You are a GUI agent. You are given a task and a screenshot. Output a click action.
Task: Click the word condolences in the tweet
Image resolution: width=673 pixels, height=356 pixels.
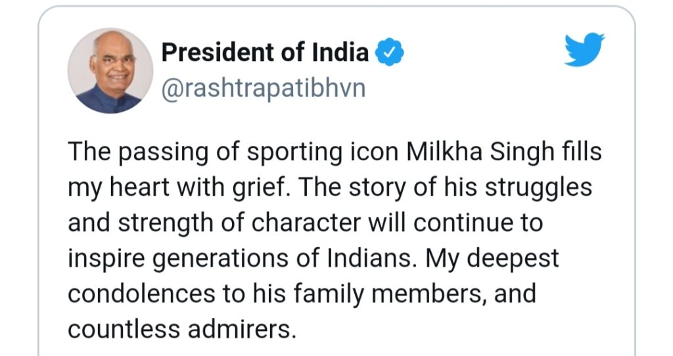(x=142, y=294)
